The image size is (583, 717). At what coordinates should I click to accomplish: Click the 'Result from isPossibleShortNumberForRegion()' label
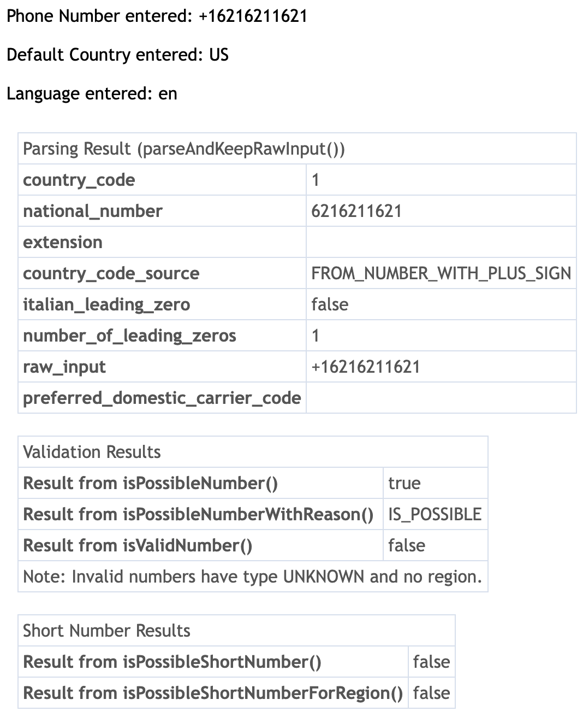point(213,693)
